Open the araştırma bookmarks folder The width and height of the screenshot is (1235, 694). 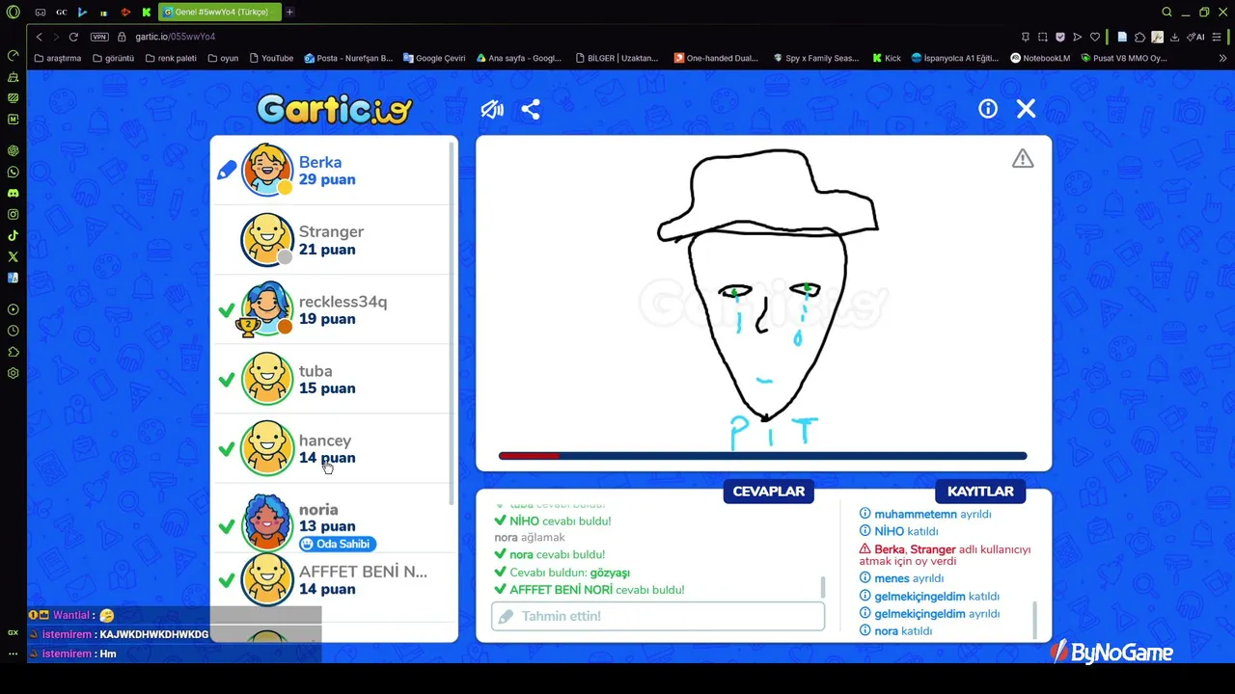pyautogui.click(x=58, y=58)
